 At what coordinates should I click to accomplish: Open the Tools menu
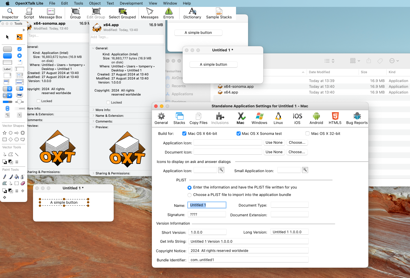coord(78,3)
